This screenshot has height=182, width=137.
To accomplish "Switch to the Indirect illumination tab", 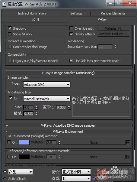I will coord(32,13).
